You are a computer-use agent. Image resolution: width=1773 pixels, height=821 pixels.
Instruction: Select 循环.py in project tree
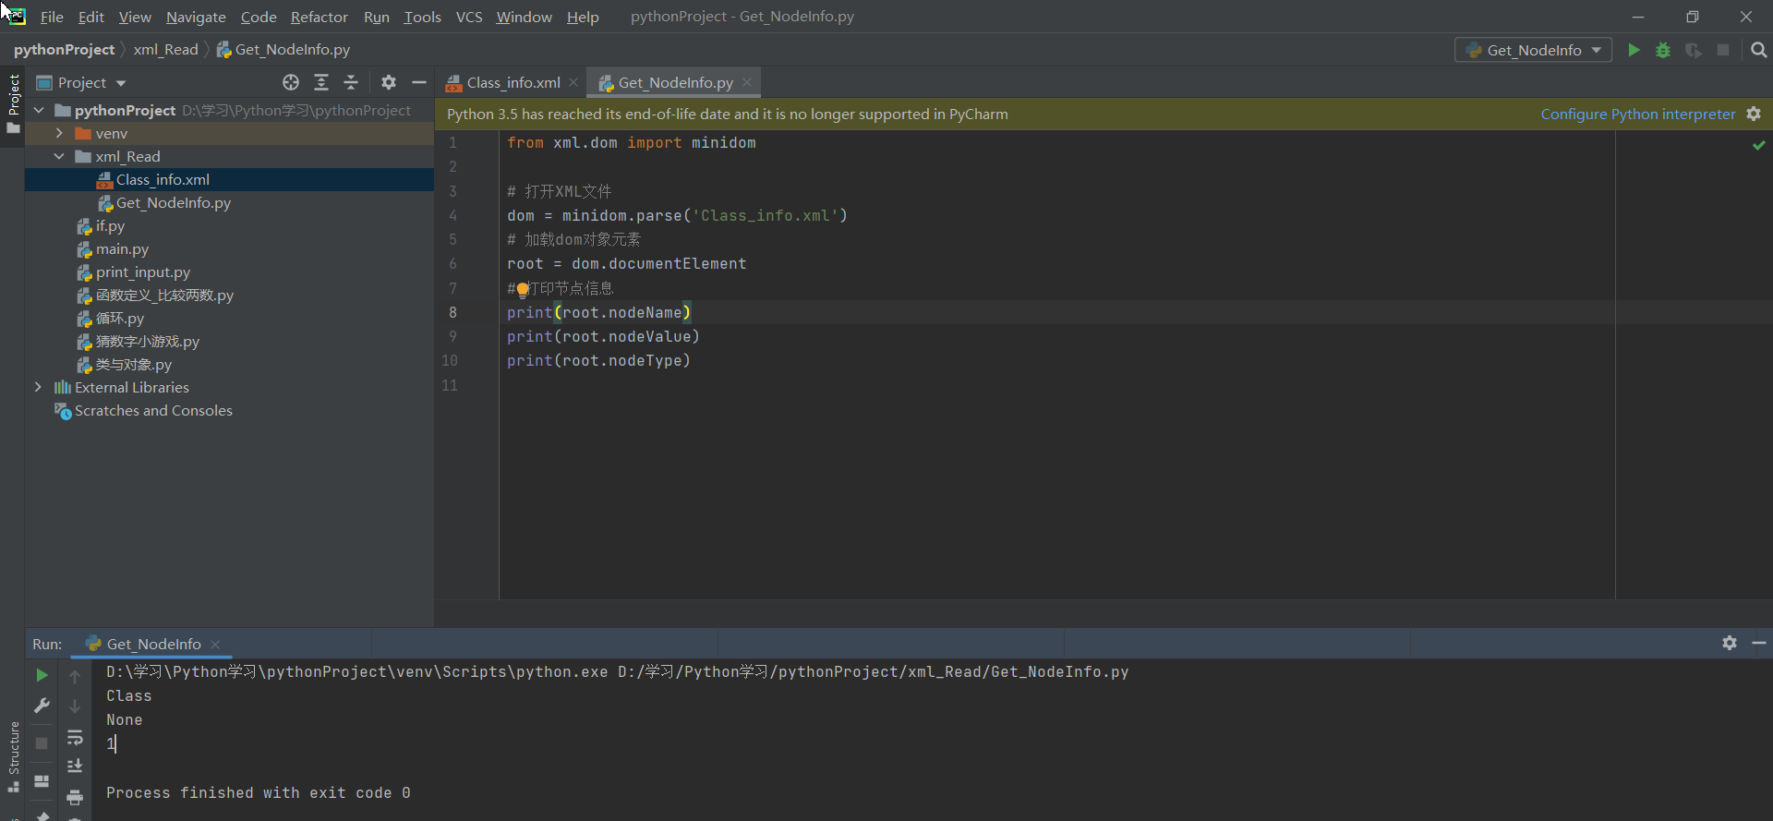[229, 318]
